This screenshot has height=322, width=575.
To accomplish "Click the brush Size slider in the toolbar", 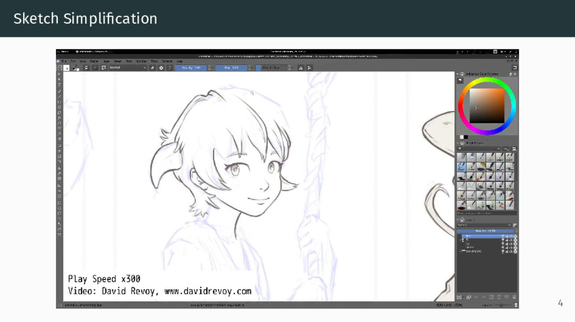I will tap(271, 68).
